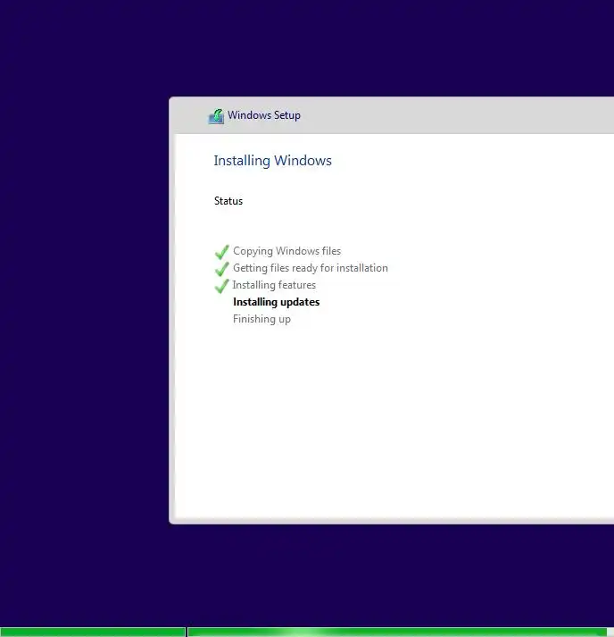Viewport: 614px width, 637px height.
Task: Click the 'Status' label
Action: coord(228,201)
